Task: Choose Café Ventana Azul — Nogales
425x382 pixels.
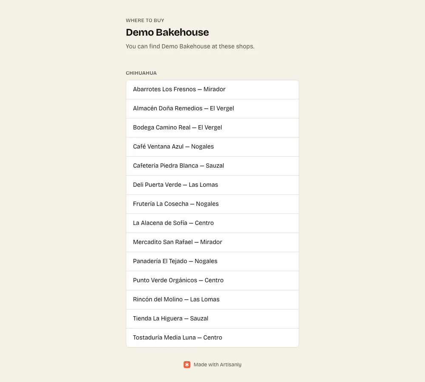Action: tap(212, 147)
